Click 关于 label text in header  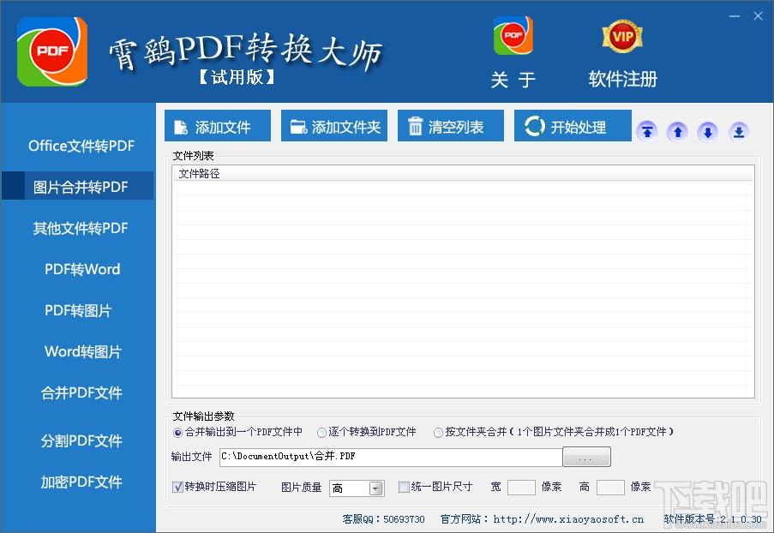point(513,80)
